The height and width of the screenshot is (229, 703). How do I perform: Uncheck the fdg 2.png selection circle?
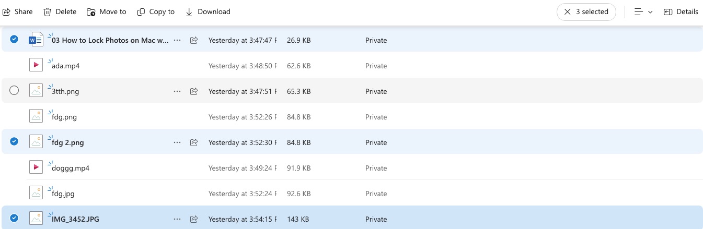14,141
